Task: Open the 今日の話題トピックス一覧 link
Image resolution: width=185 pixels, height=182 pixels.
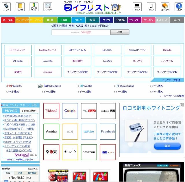Action: click(19, 150)
